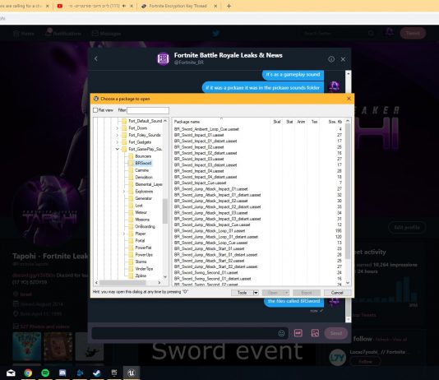439x380 pixels.
Task: Click the Zipline folder icon
Action: (x=131, y=276)
